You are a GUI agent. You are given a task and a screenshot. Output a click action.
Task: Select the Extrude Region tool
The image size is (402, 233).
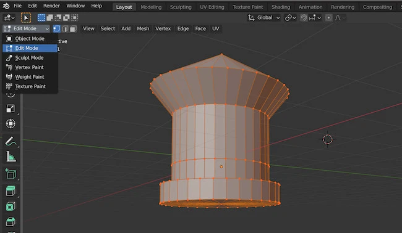(11, 190)
